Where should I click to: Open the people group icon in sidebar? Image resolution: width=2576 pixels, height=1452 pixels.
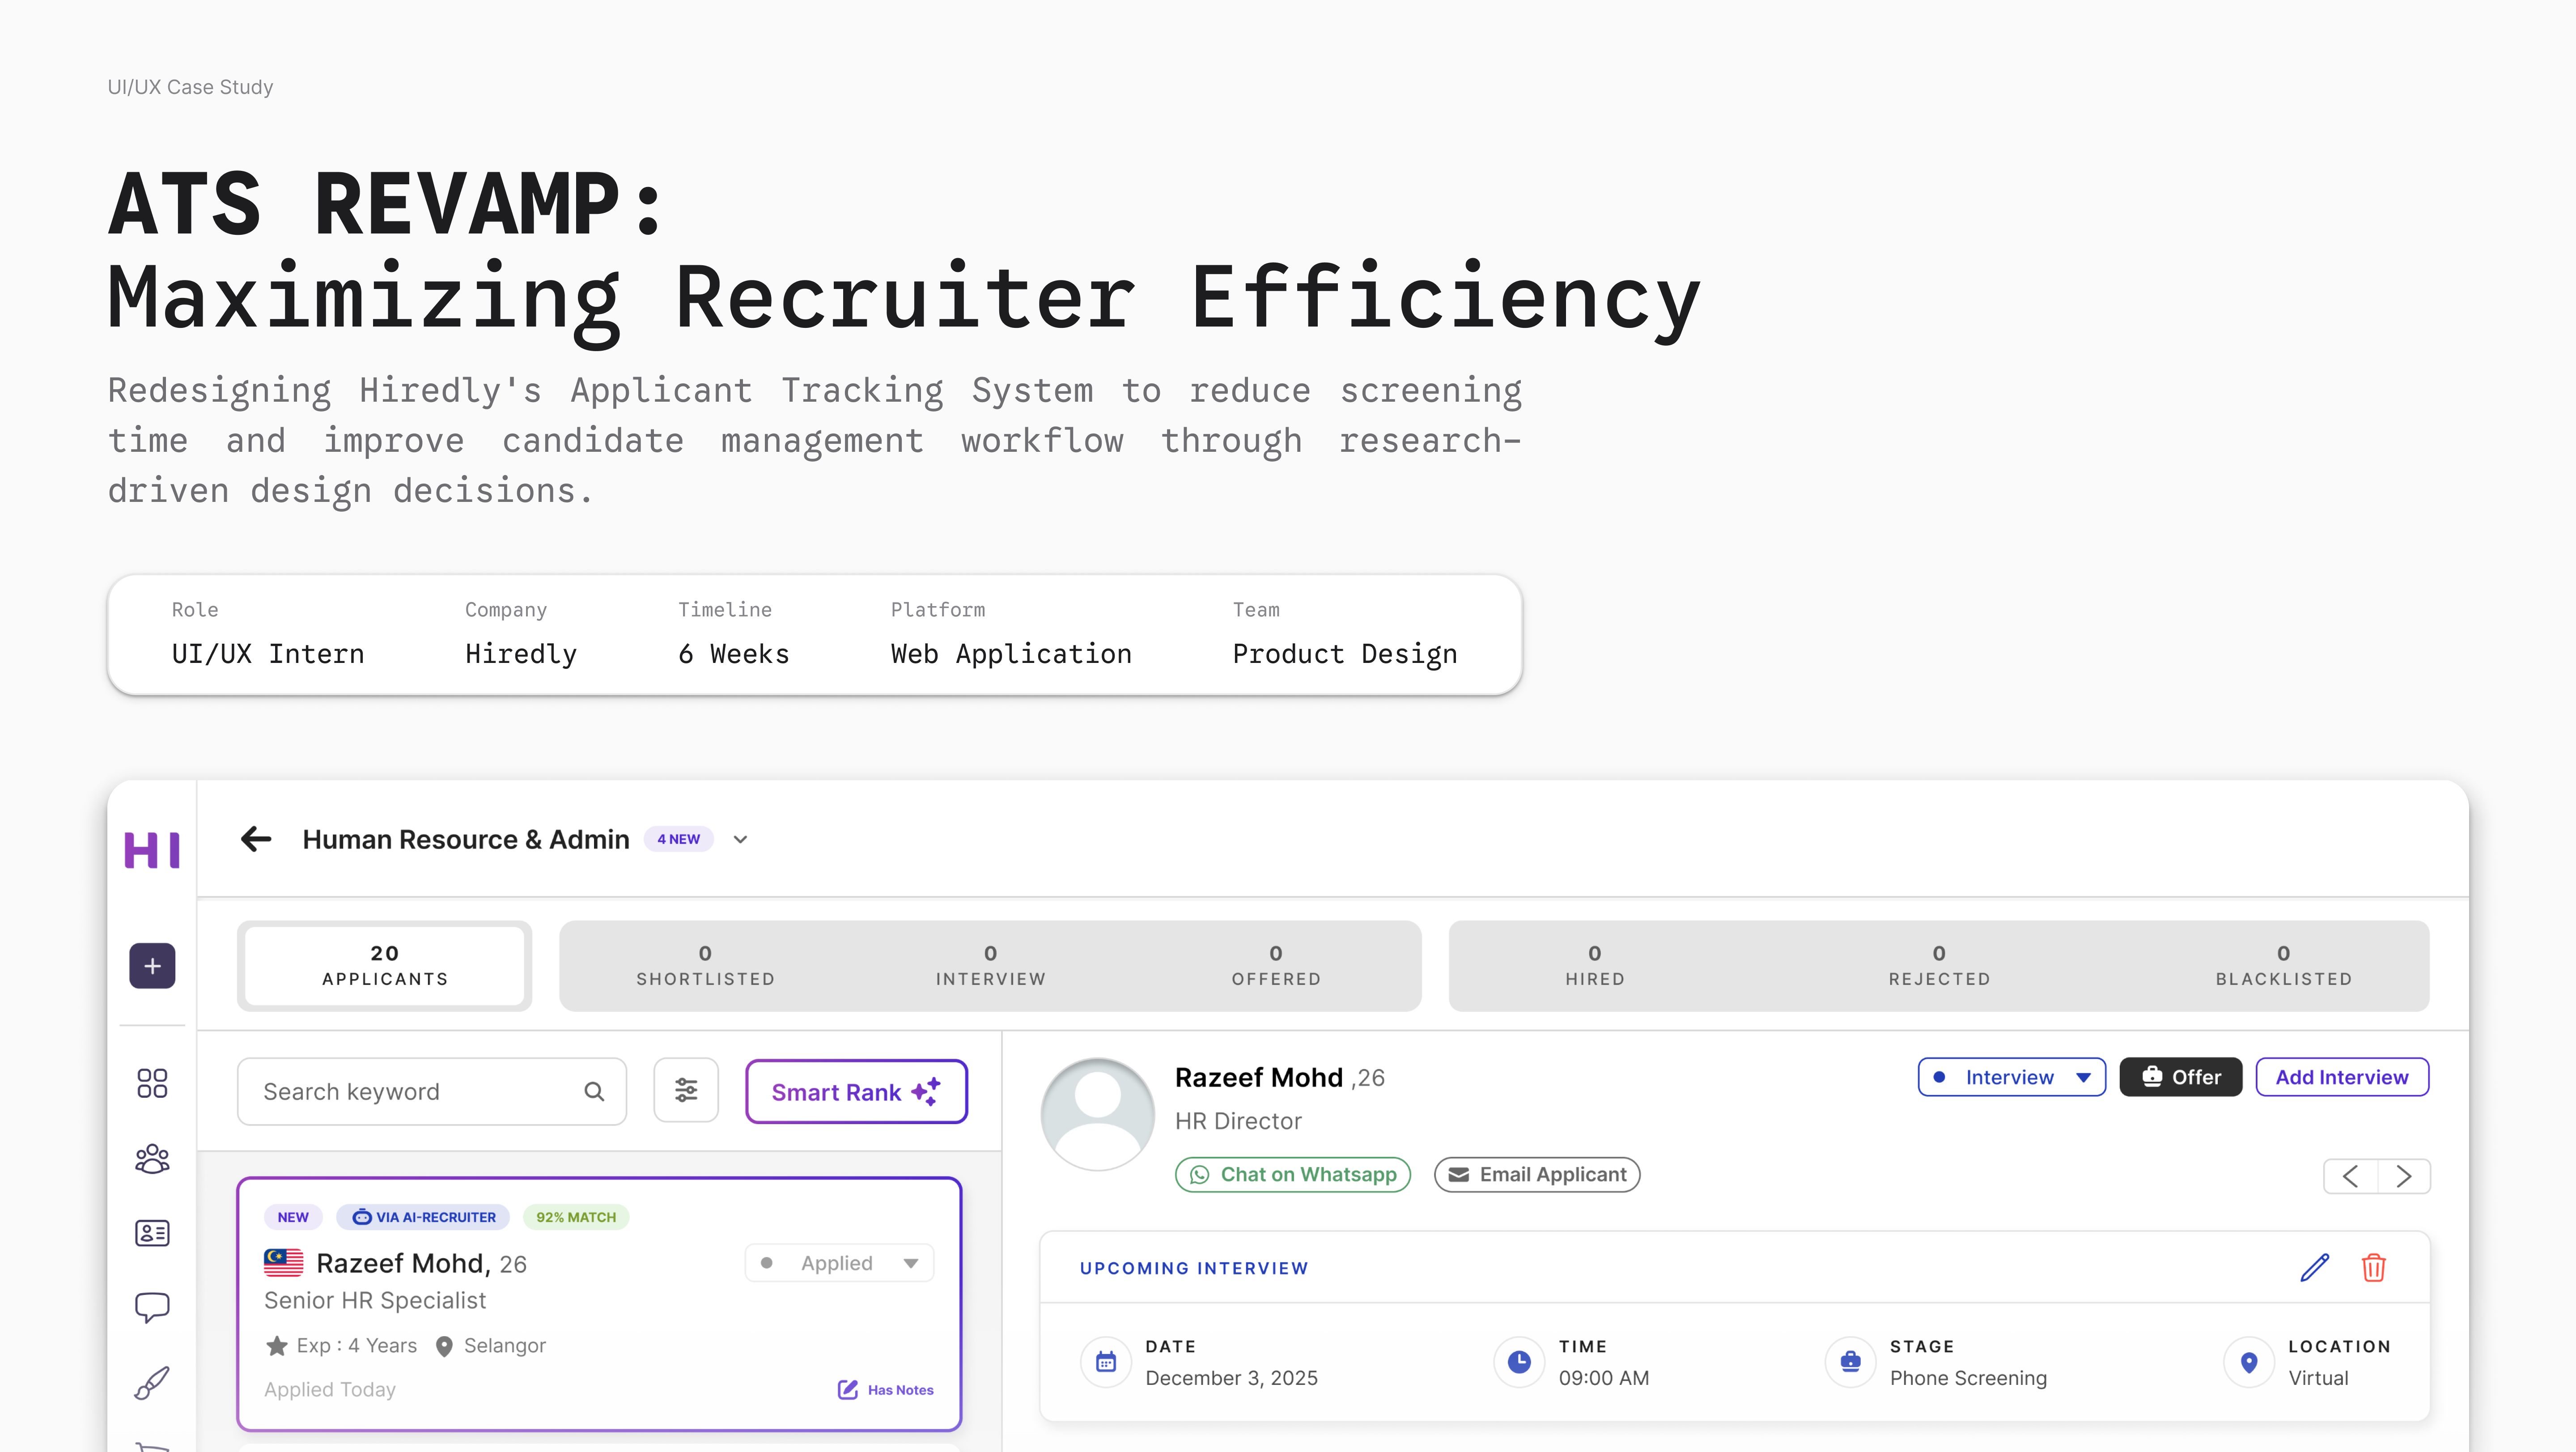click(152, 1158)
